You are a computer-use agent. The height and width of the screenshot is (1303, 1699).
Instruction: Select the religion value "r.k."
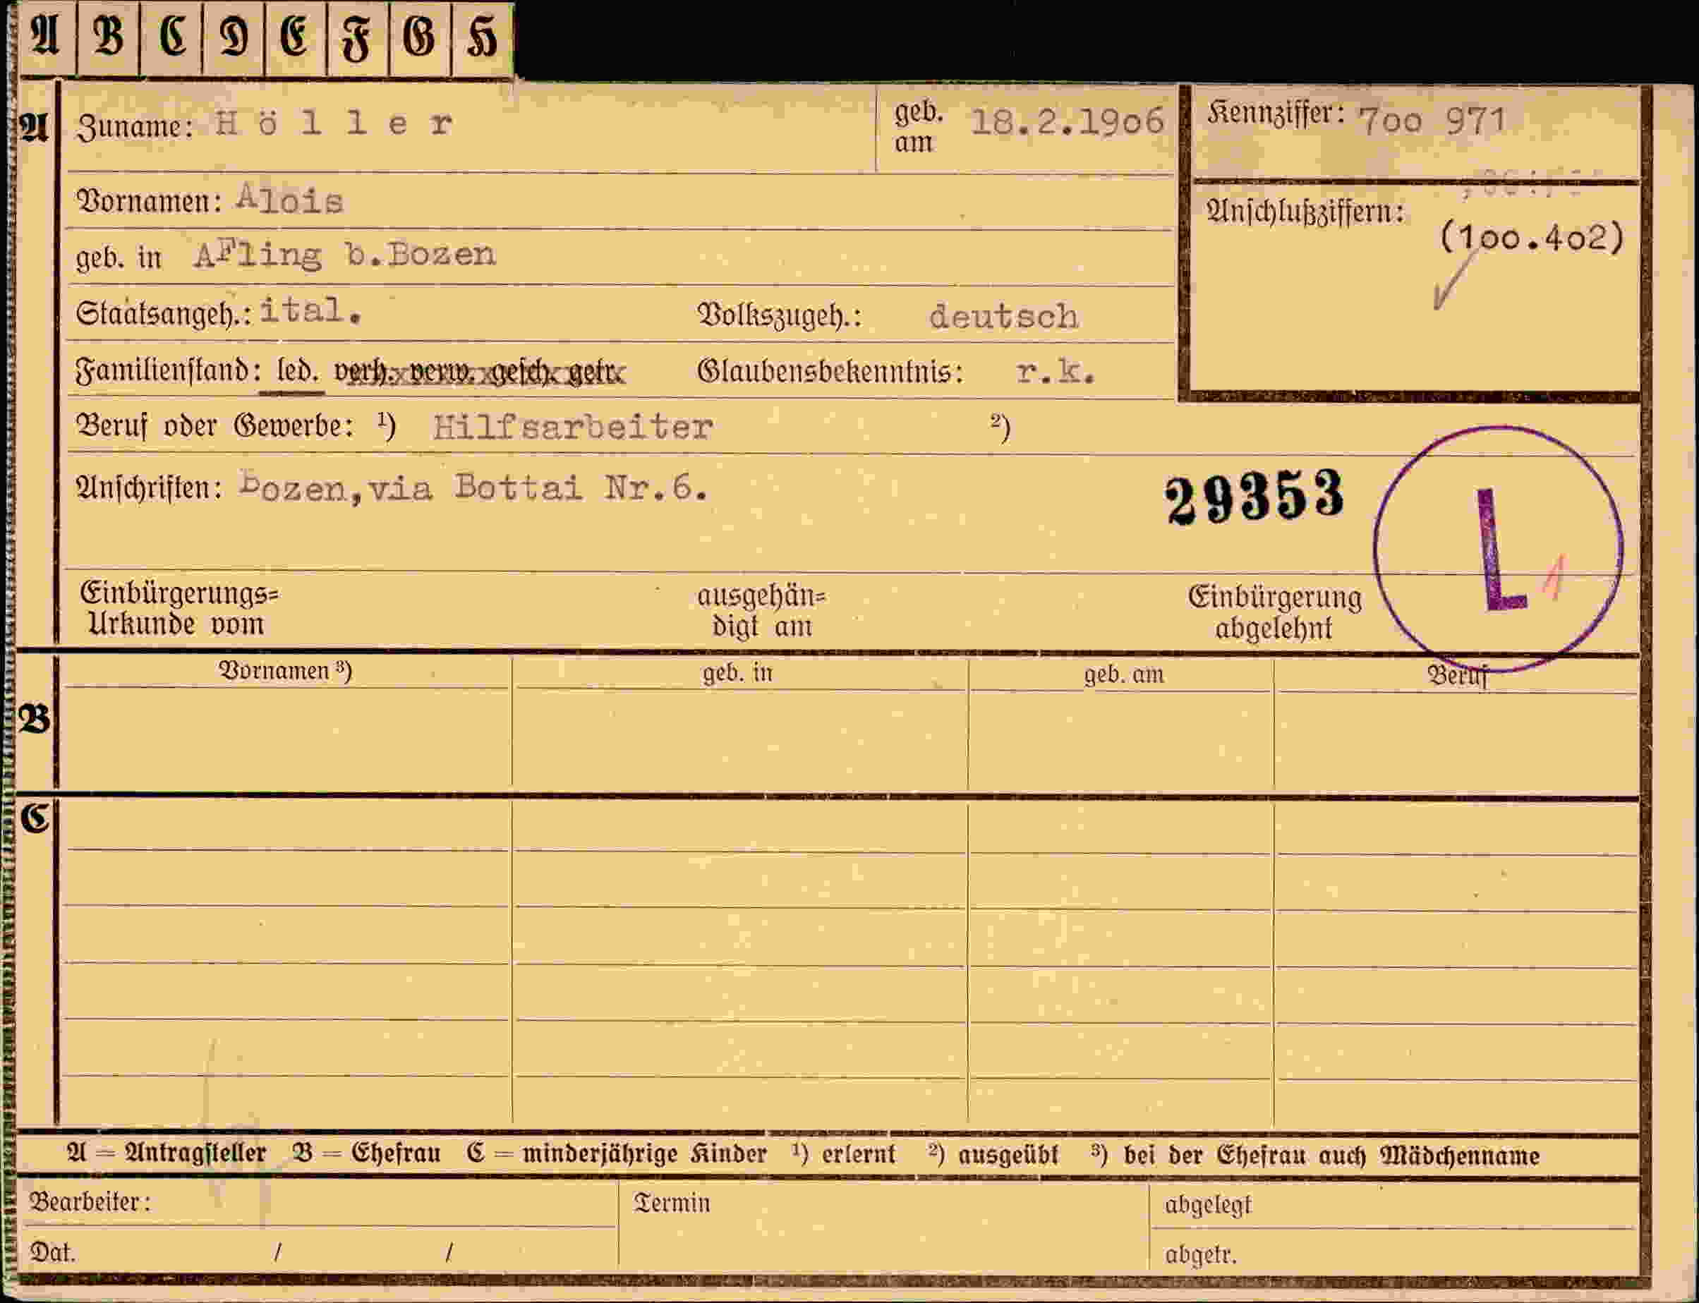[x=1055, y=372]
